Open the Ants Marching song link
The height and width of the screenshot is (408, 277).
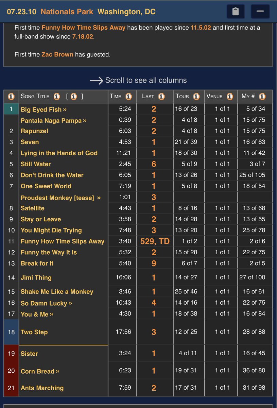coord(42,388)
